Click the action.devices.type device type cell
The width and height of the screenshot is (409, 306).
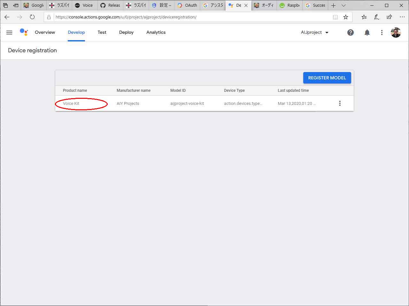(243, 104)
